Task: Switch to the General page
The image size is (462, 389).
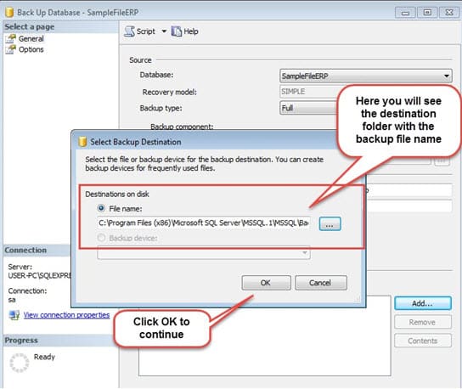Action: (x=31, y=38)
